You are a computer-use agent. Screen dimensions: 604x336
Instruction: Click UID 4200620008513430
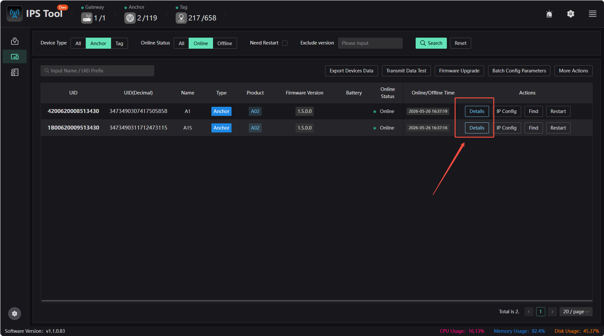[x=73, y=111]
